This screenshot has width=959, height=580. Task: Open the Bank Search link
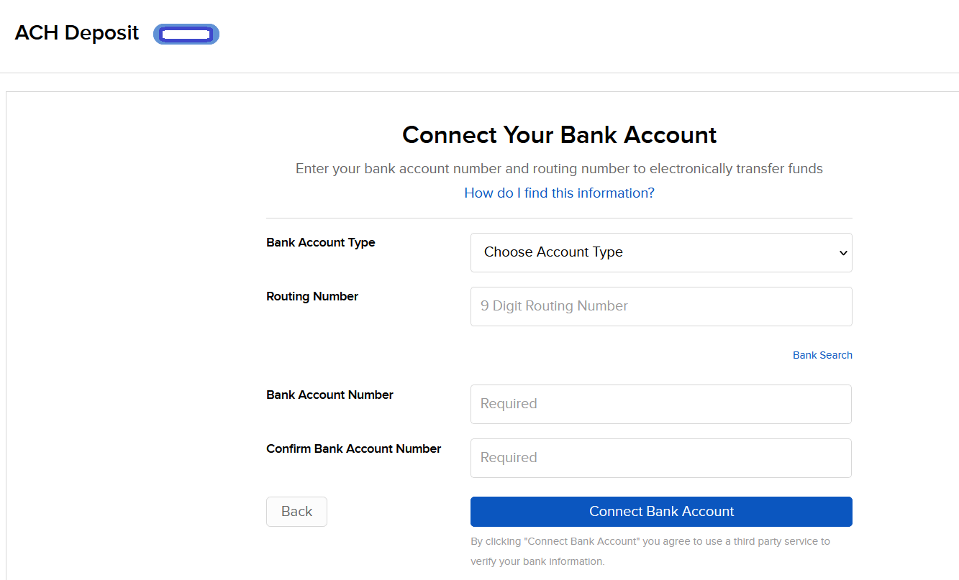(x=822, y=355)
